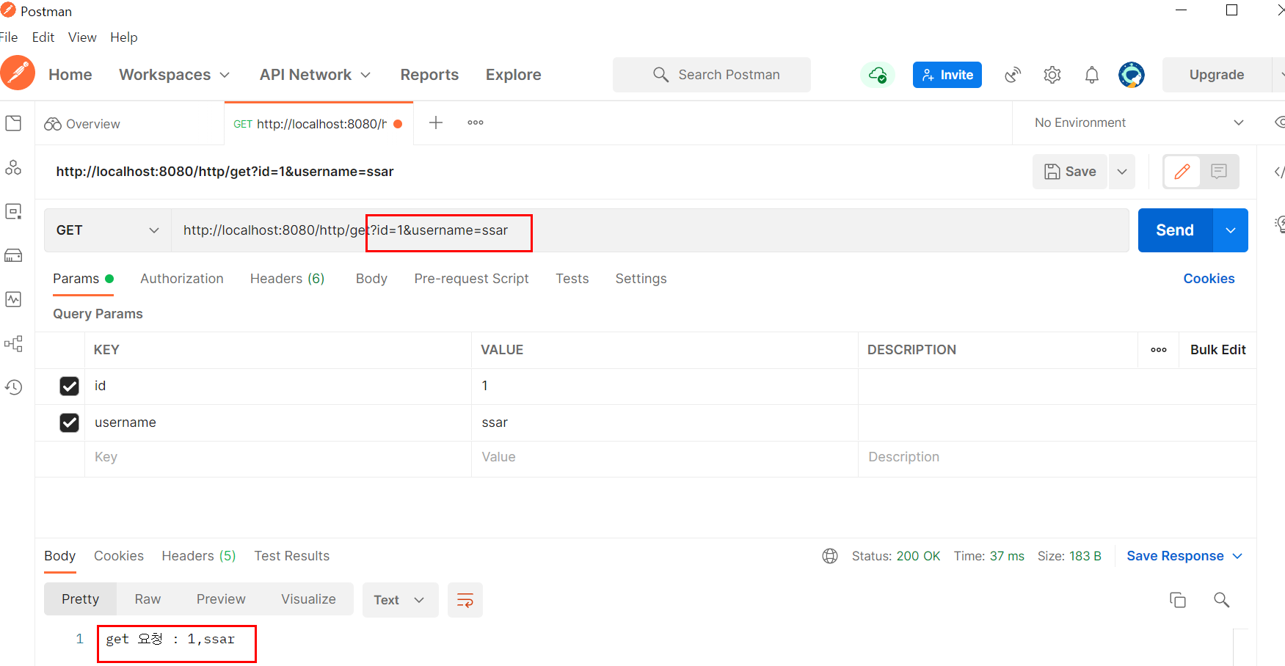Copy the response body to clipboard
The image size is (1285, 666).
(1178, 600)
